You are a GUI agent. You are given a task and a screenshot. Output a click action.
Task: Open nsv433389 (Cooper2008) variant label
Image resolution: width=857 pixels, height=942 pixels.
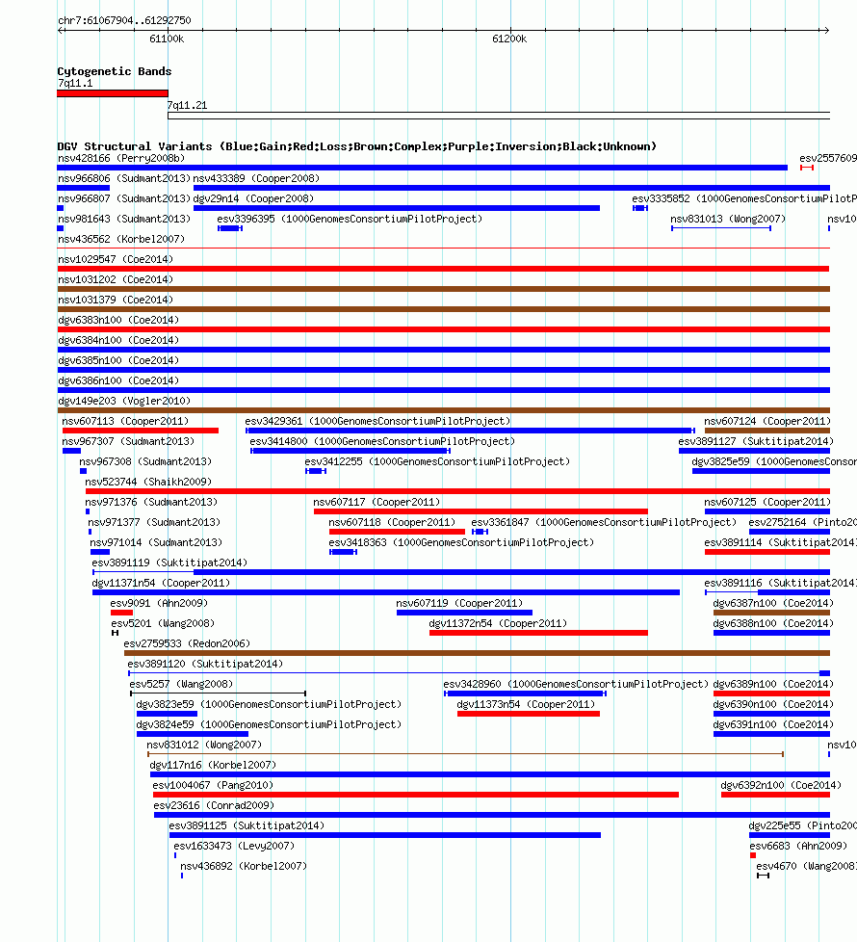(256, 178)
